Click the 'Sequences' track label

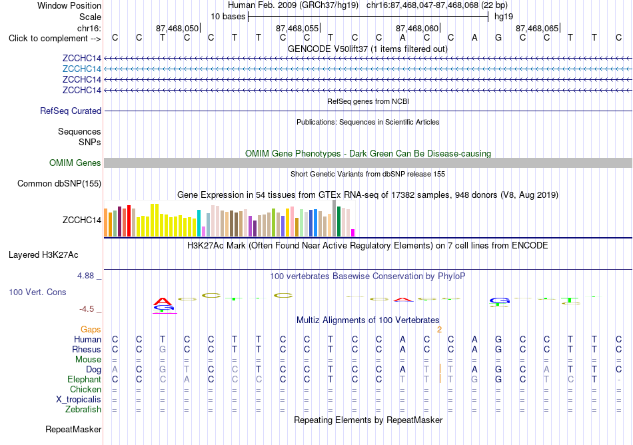[79, 131]
